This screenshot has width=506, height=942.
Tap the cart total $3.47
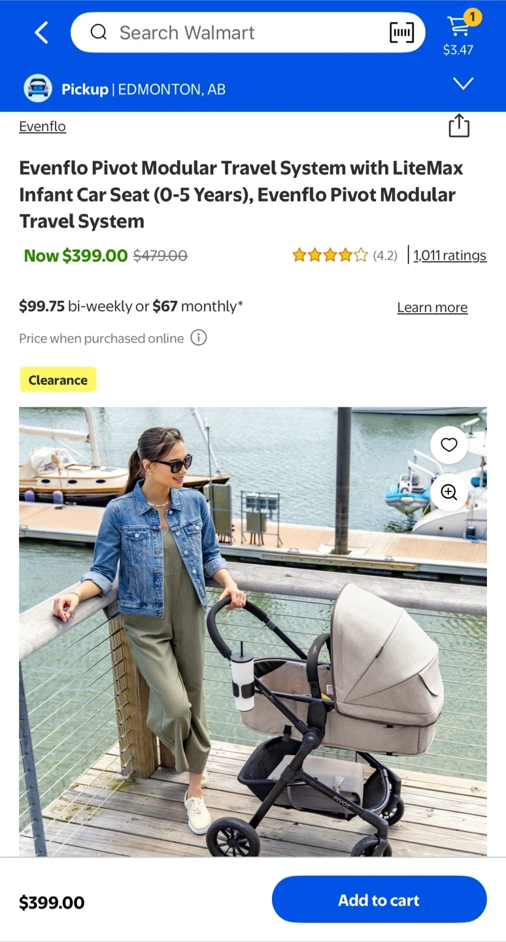[x=458, y=50]
